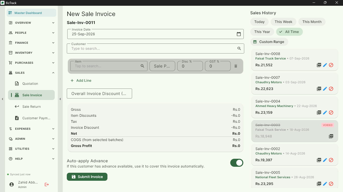Expand the OVERVIEW section

[x=31, y=23]
